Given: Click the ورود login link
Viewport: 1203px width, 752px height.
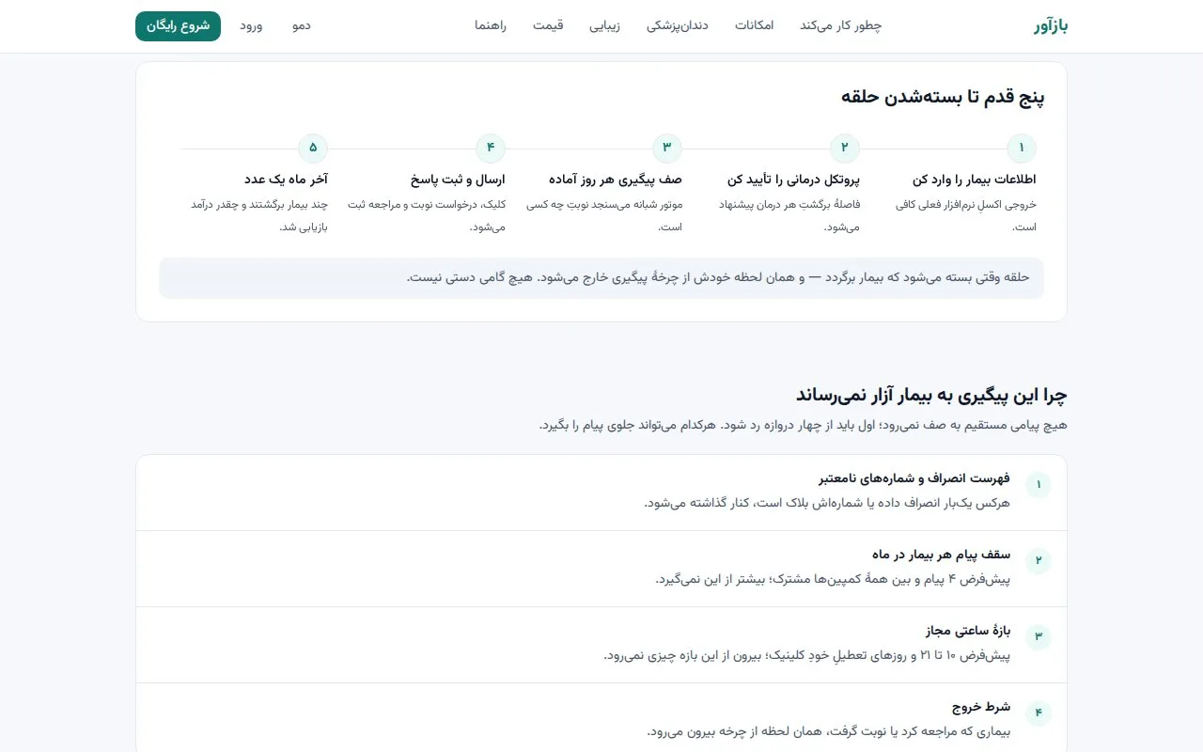Looking at the screenshot, I should [x=251, y=25].
